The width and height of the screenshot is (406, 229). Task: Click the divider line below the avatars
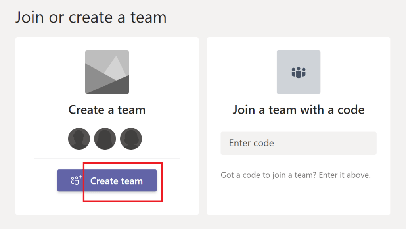tap(107, 158)
